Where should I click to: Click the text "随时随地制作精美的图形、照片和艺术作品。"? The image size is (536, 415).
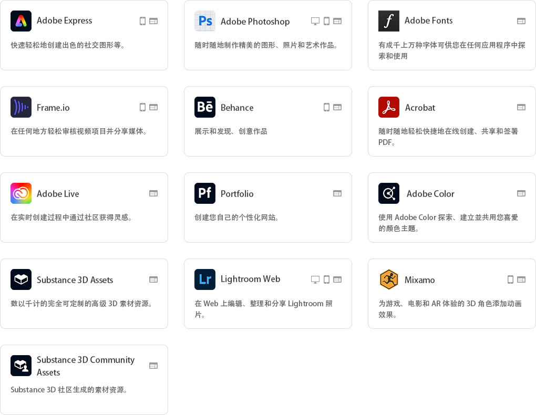(266, 45)
